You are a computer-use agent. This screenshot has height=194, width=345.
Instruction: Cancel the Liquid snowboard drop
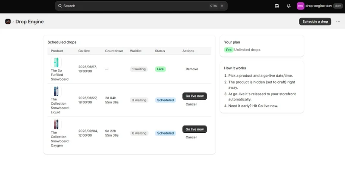point(191,104)
